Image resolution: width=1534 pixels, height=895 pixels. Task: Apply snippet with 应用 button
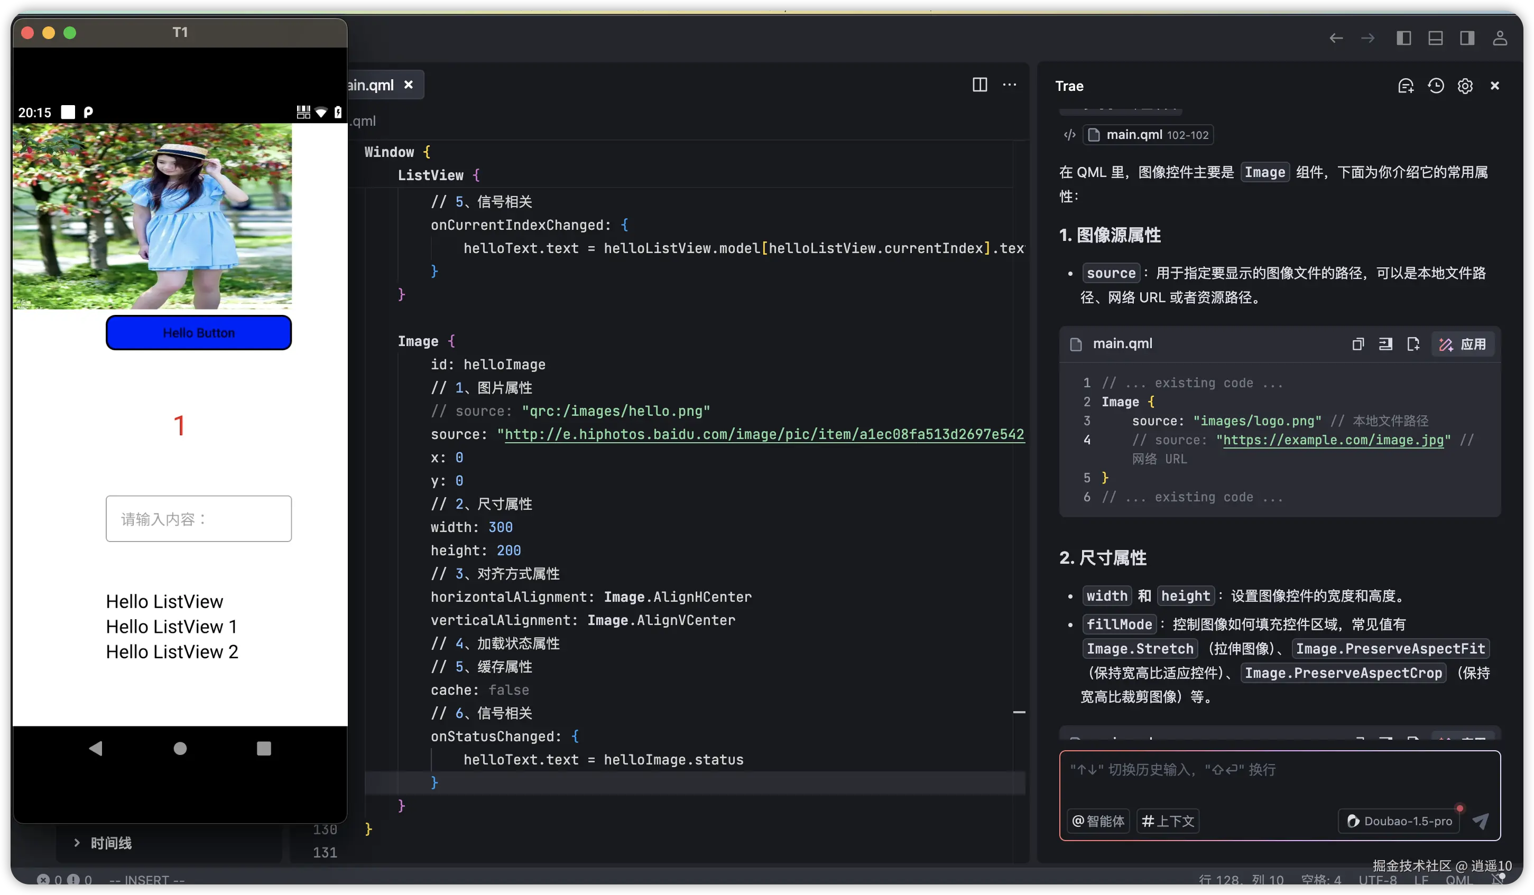[x=1462, y=344]
